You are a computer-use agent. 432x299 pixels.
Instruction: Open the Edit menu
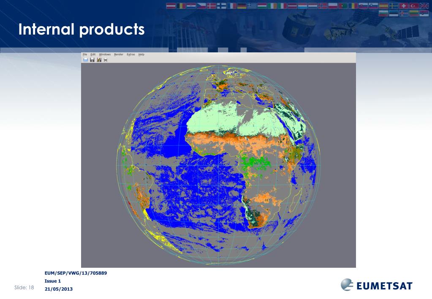[x=93, y=54]
